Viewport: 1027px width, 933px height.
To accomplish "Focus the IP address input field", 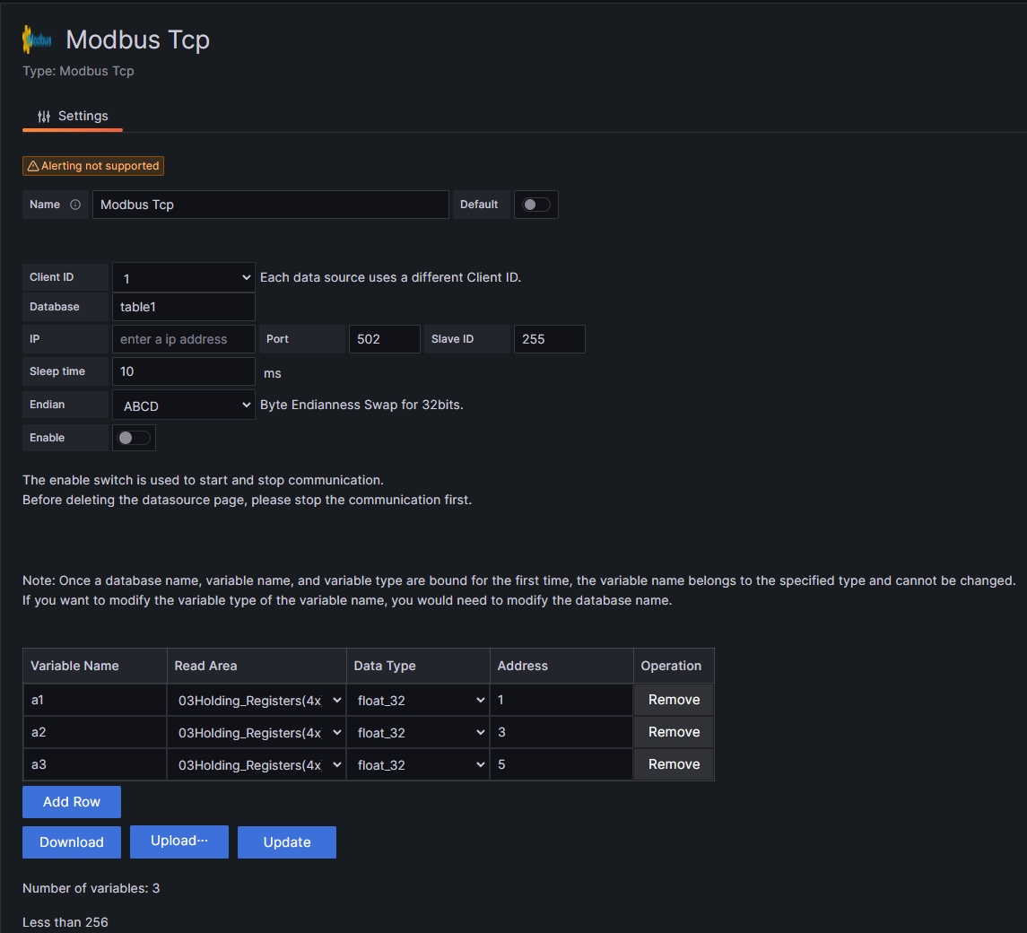I will tap(184, 339).
